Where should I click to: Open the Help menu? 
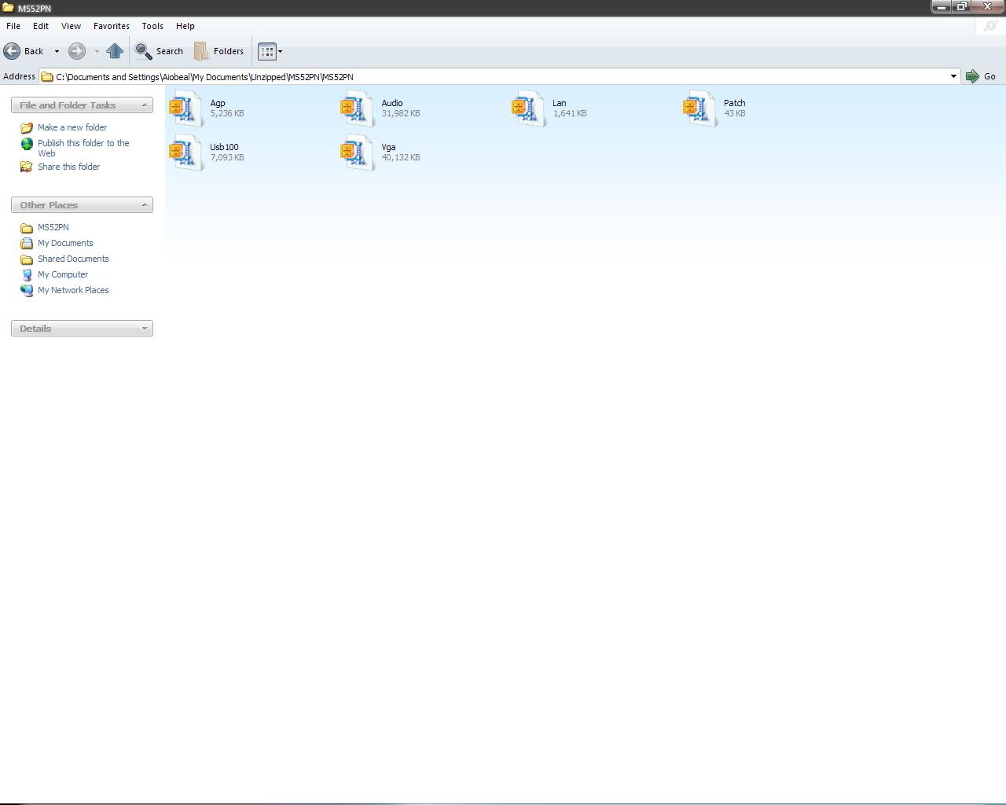(185, 26)
